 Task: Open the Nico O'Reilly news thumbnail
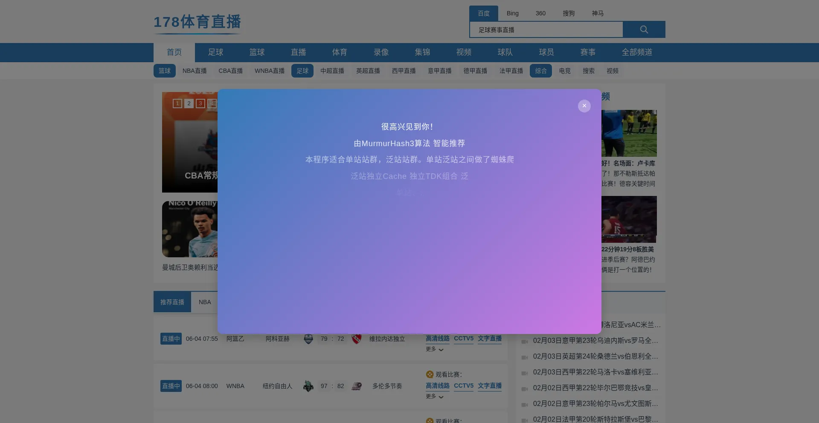coord(190,229)
